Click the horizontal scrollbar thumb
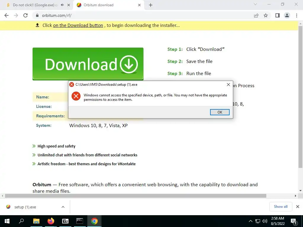303x227 pixels. [136, 196]
